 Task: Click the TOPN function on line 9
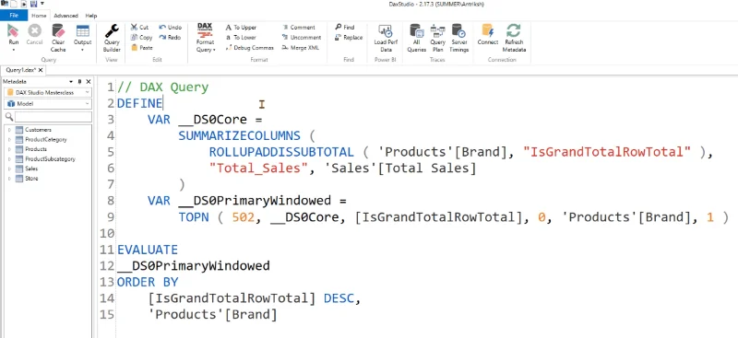[194, 217]
